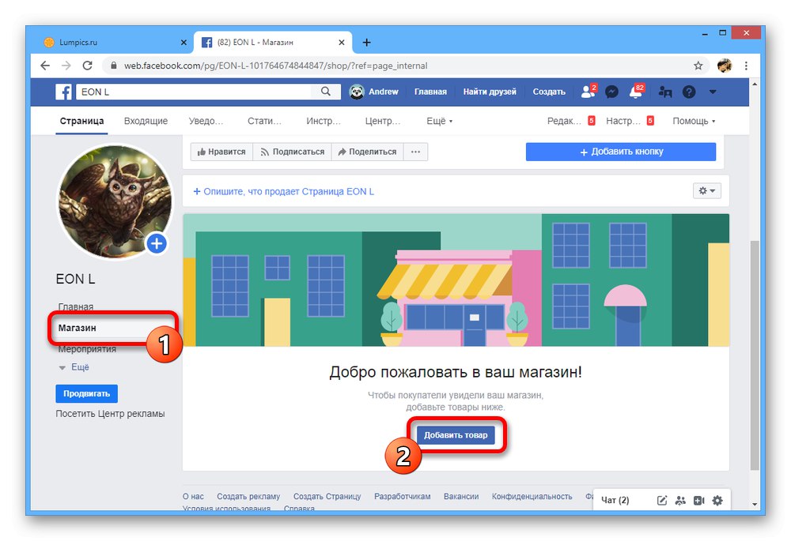
Task: Click Найти друзей
Action: click(x=490, y=92)
